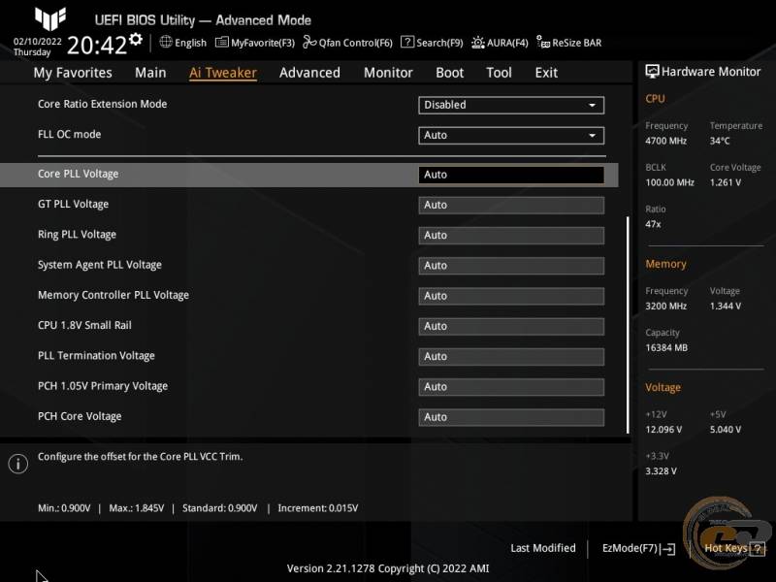Click the PCH Core Voltage field
The height and width of the screenshot is (582, 776).
click(511, 417)
